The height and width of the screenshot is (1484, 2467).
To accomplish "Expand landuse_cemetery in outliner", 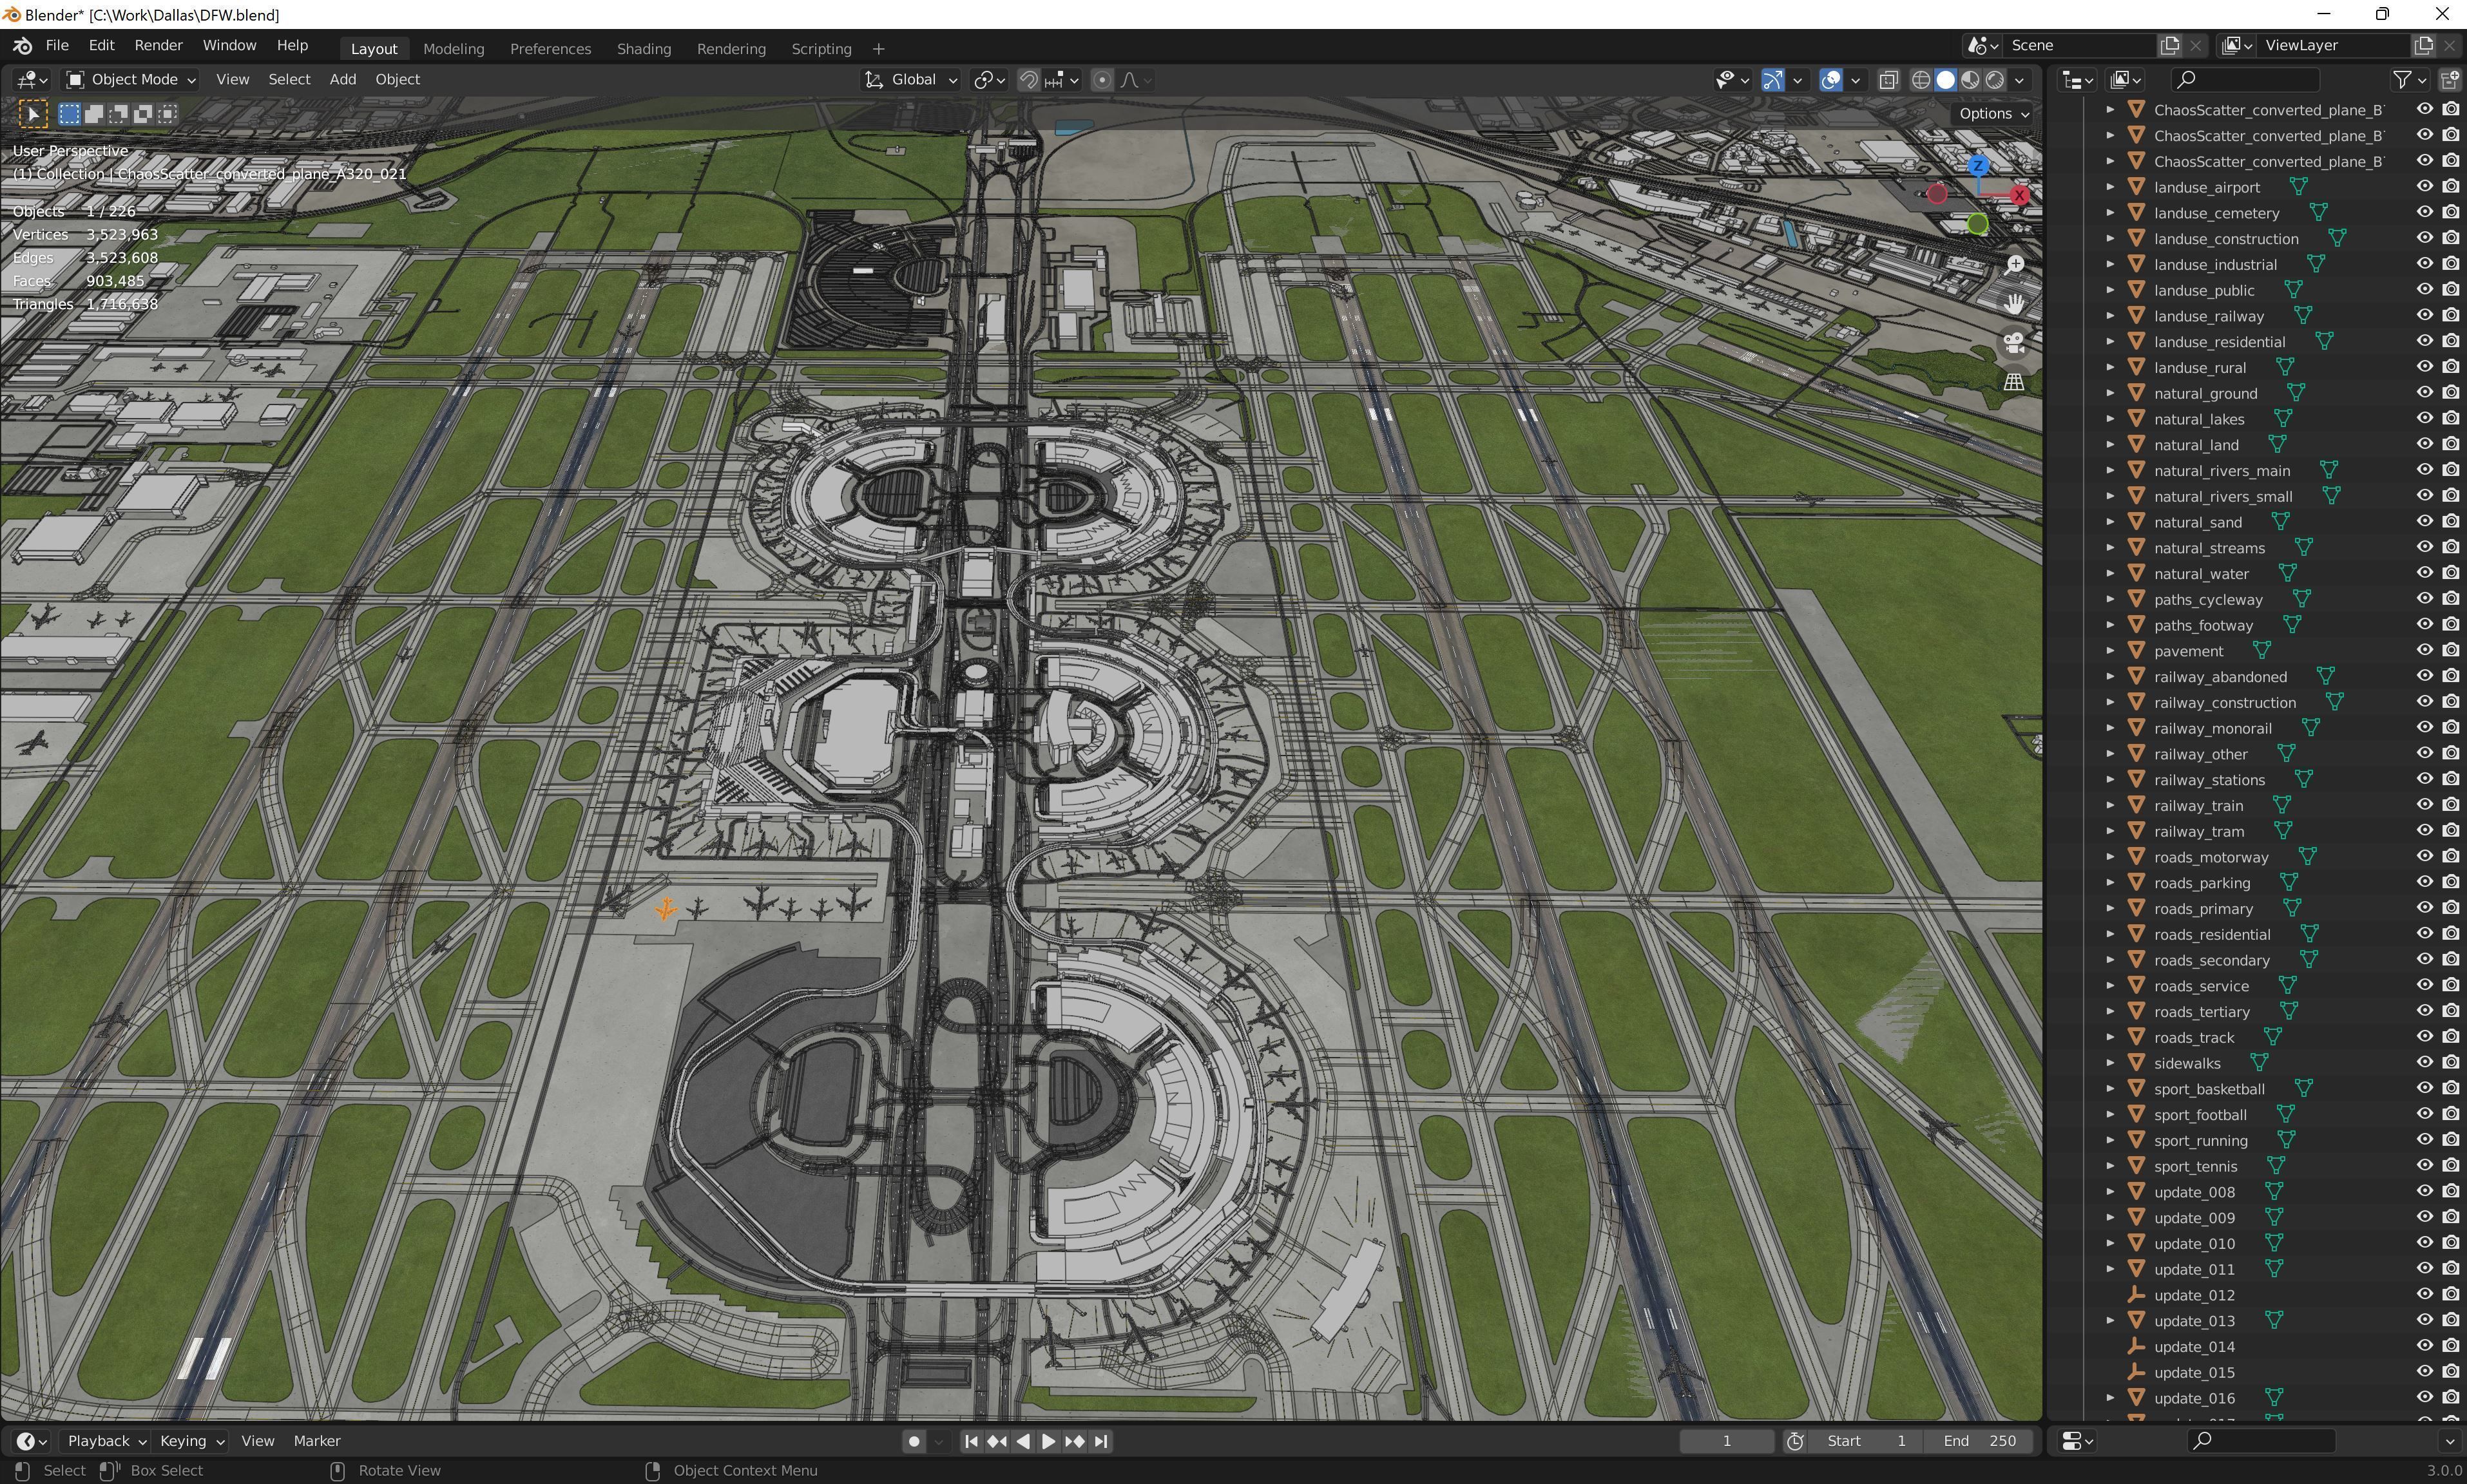I will coord(2110,213).
